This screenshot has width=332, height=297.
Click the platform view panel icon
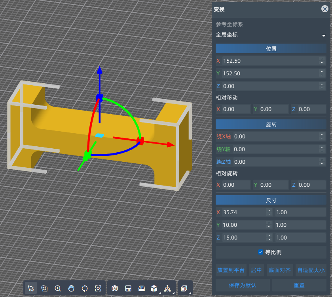128,288
